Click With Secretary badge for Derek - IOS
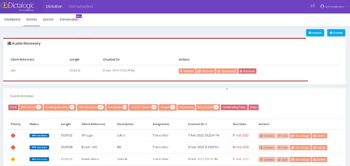This screenshot has height=166, width=350. tap(39, 147)
